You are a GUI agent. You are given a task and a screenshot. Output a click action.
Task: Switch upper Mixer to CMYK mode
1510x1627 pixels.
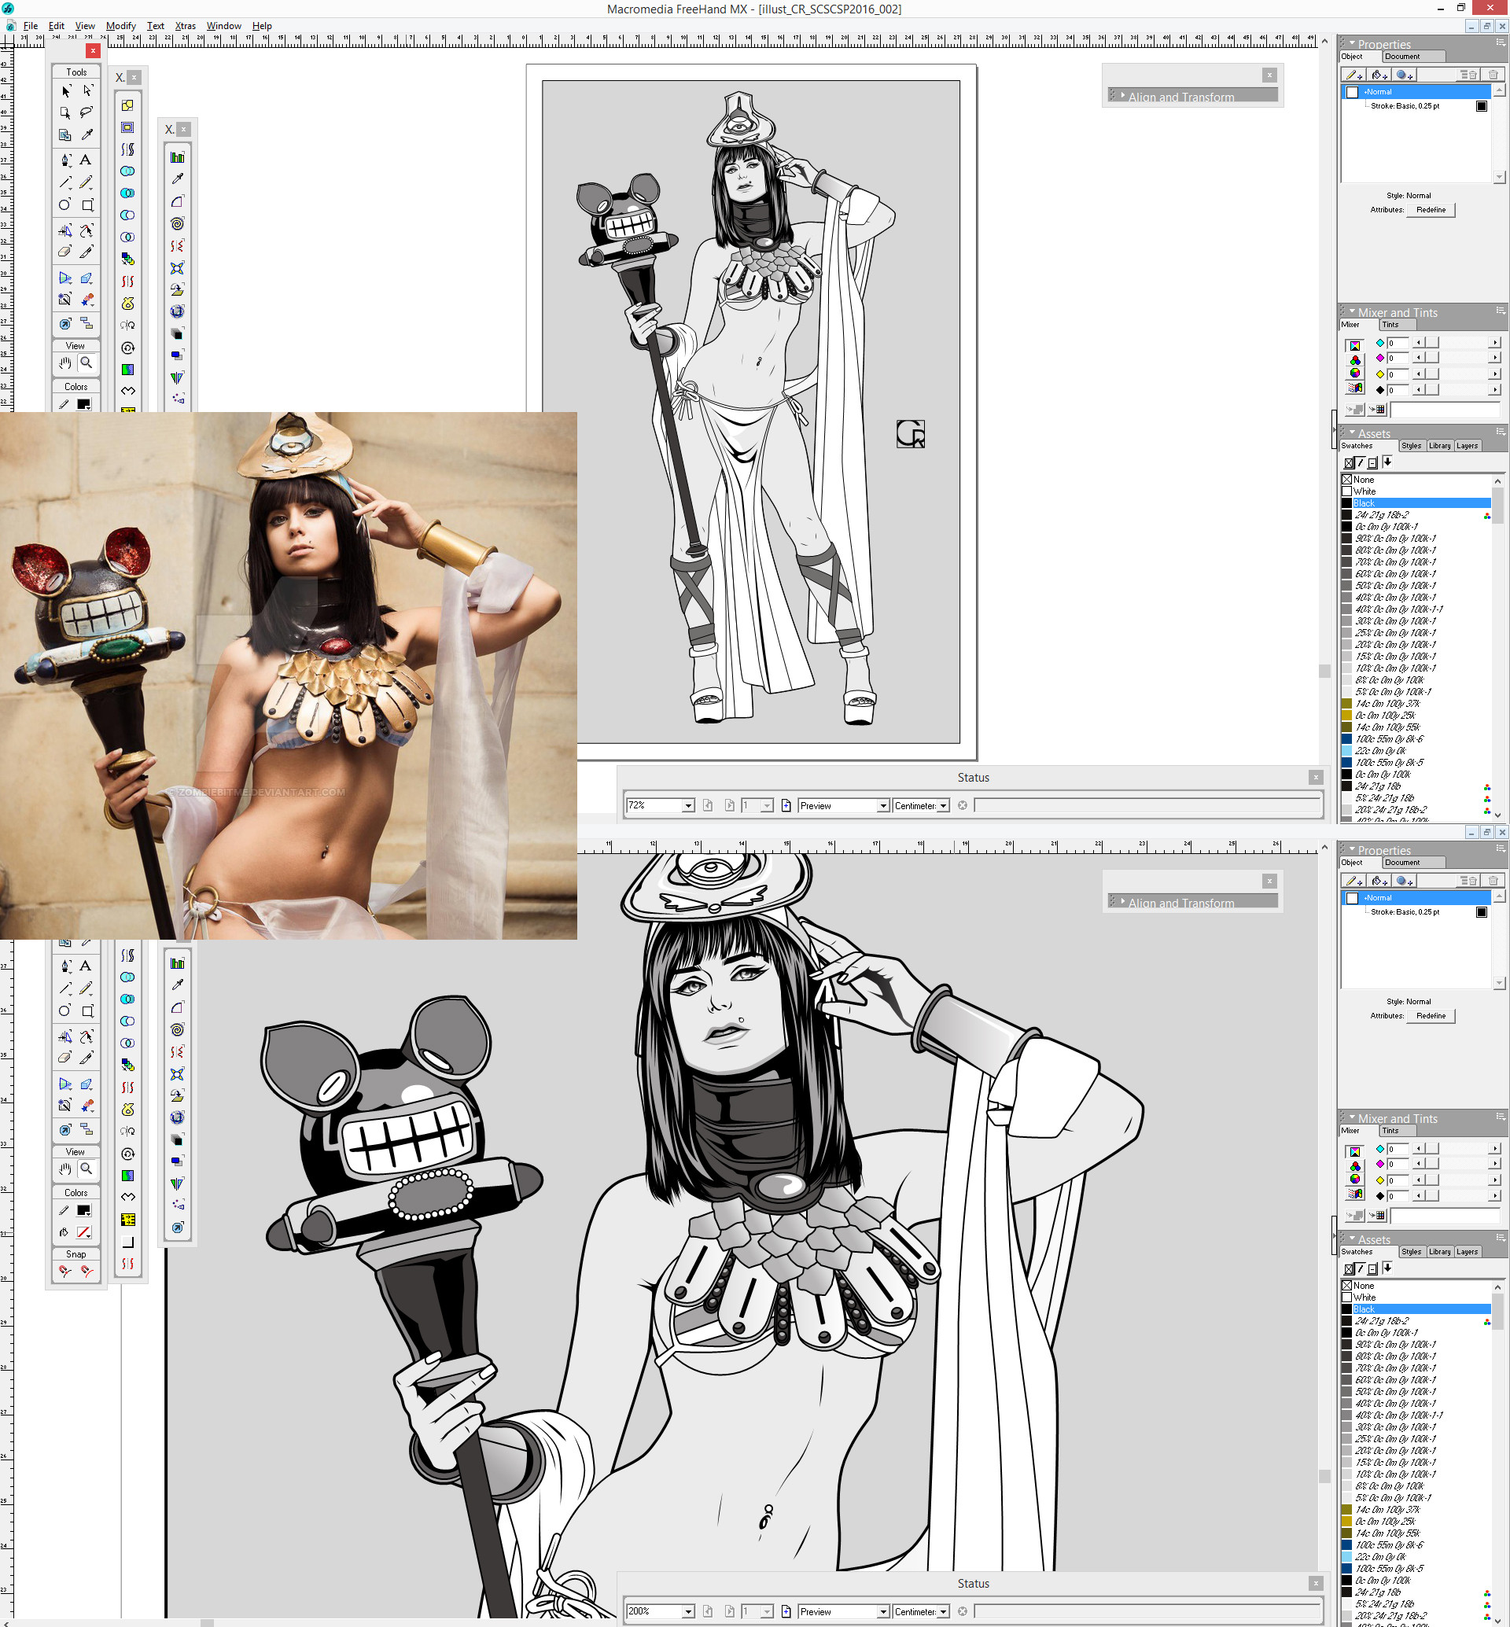point(1355,346)
